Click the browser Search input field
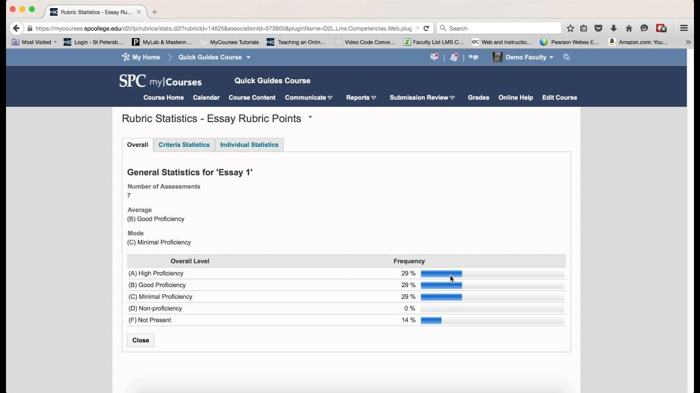 click(x=499, y=28)
